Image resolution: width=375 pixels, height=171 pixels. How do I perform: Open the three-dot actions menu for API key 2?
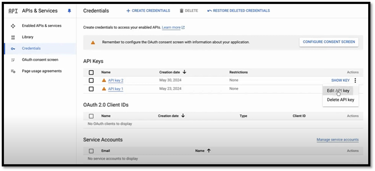tap(355, 81)
